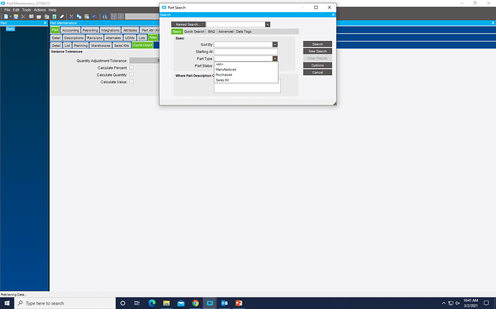The height and width of the screenshot is (309, 496).
Task: Switch to the Data Tags tab
Action: pyautogui.click(x=244, y=32)
